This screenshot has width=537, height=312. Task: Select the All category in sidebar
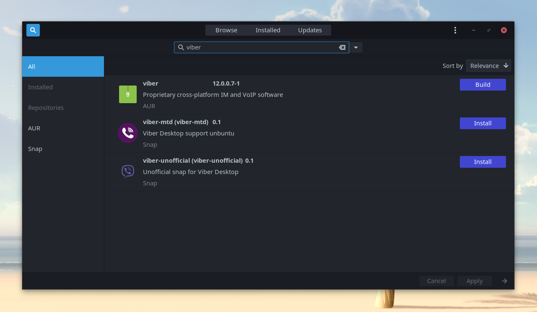(x=63, y=67)
